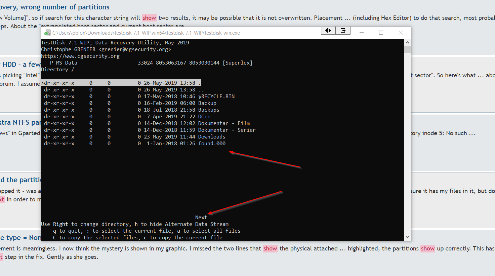495x276 pixels.
Task: Click the https://www.cgsecurity.org URL text
Action: pos(80,56)
